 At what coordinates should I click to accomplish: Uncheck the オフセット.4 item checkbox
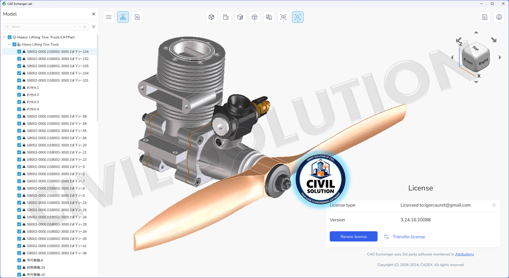19,109
